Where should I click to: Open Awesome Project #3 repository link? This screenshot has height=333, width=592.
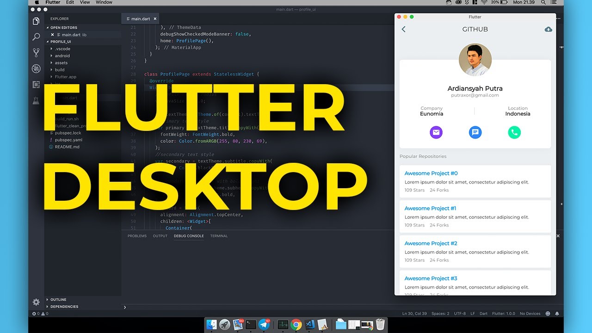pyautogui.click(x=431, y=278)
